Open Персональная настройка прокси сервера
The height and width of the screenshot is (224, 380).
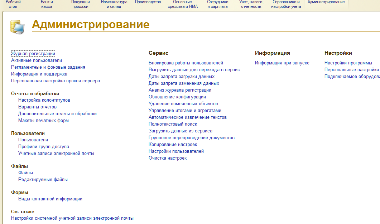(x=55, y=81)
